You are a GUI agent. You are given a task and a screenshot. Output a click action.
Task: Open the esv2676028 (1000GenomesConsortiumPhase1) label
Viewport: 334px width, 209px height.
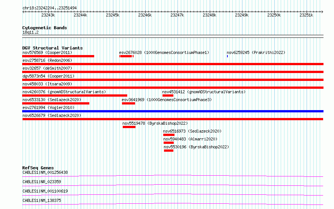point(164,52)
